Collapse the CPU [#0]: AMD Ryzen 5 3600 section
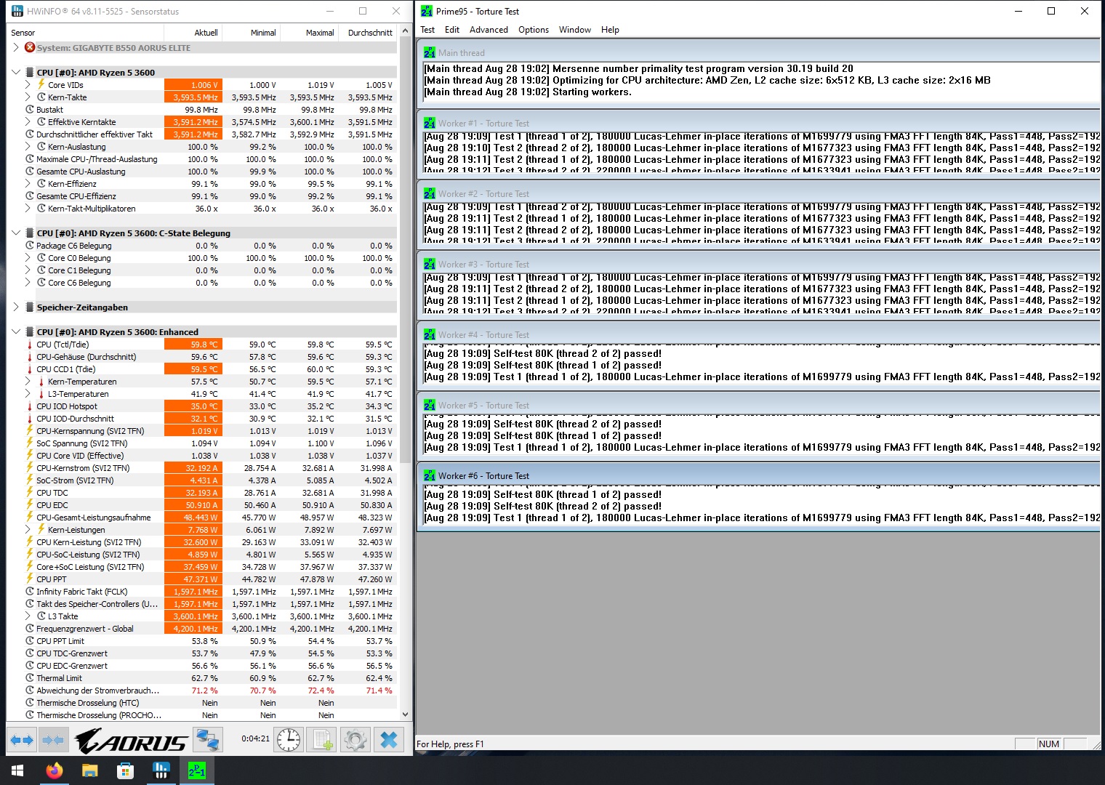Image resolution: width=1105 pixels, height=785 pixels. pyautogui.click(x=16, y=72)
